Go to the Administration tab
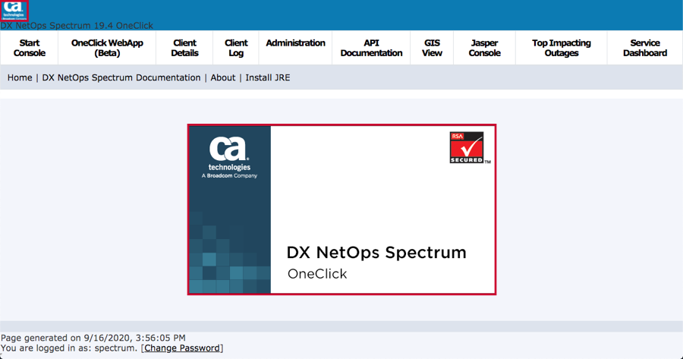The height and width of the screenshot is (359, 683). click(x=295, y=48)
